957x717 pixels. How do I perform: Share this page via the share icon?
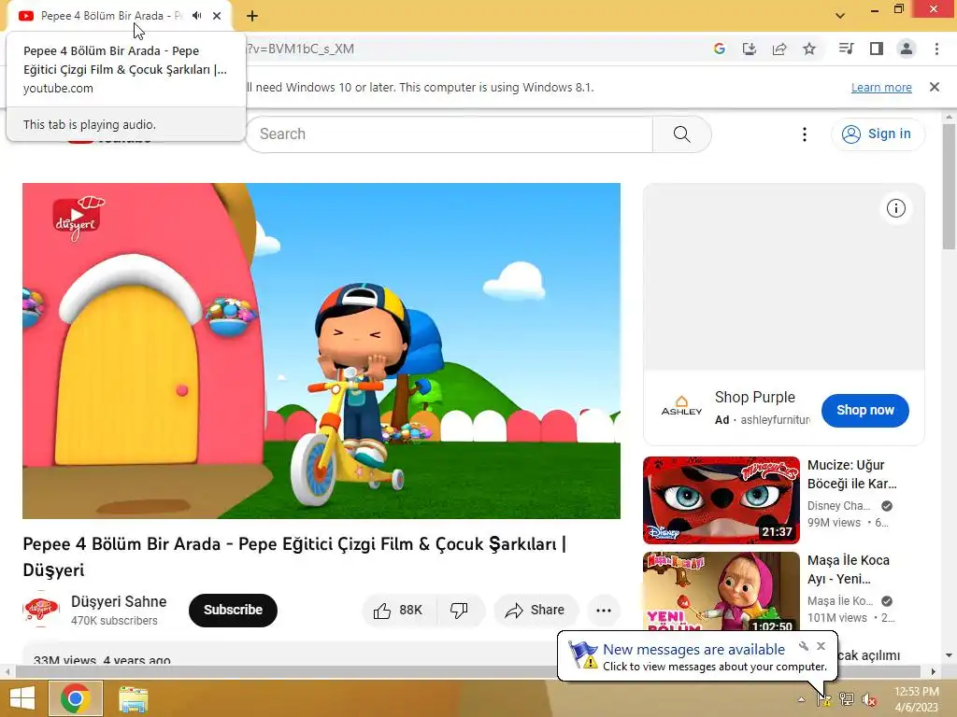point(779,49)
